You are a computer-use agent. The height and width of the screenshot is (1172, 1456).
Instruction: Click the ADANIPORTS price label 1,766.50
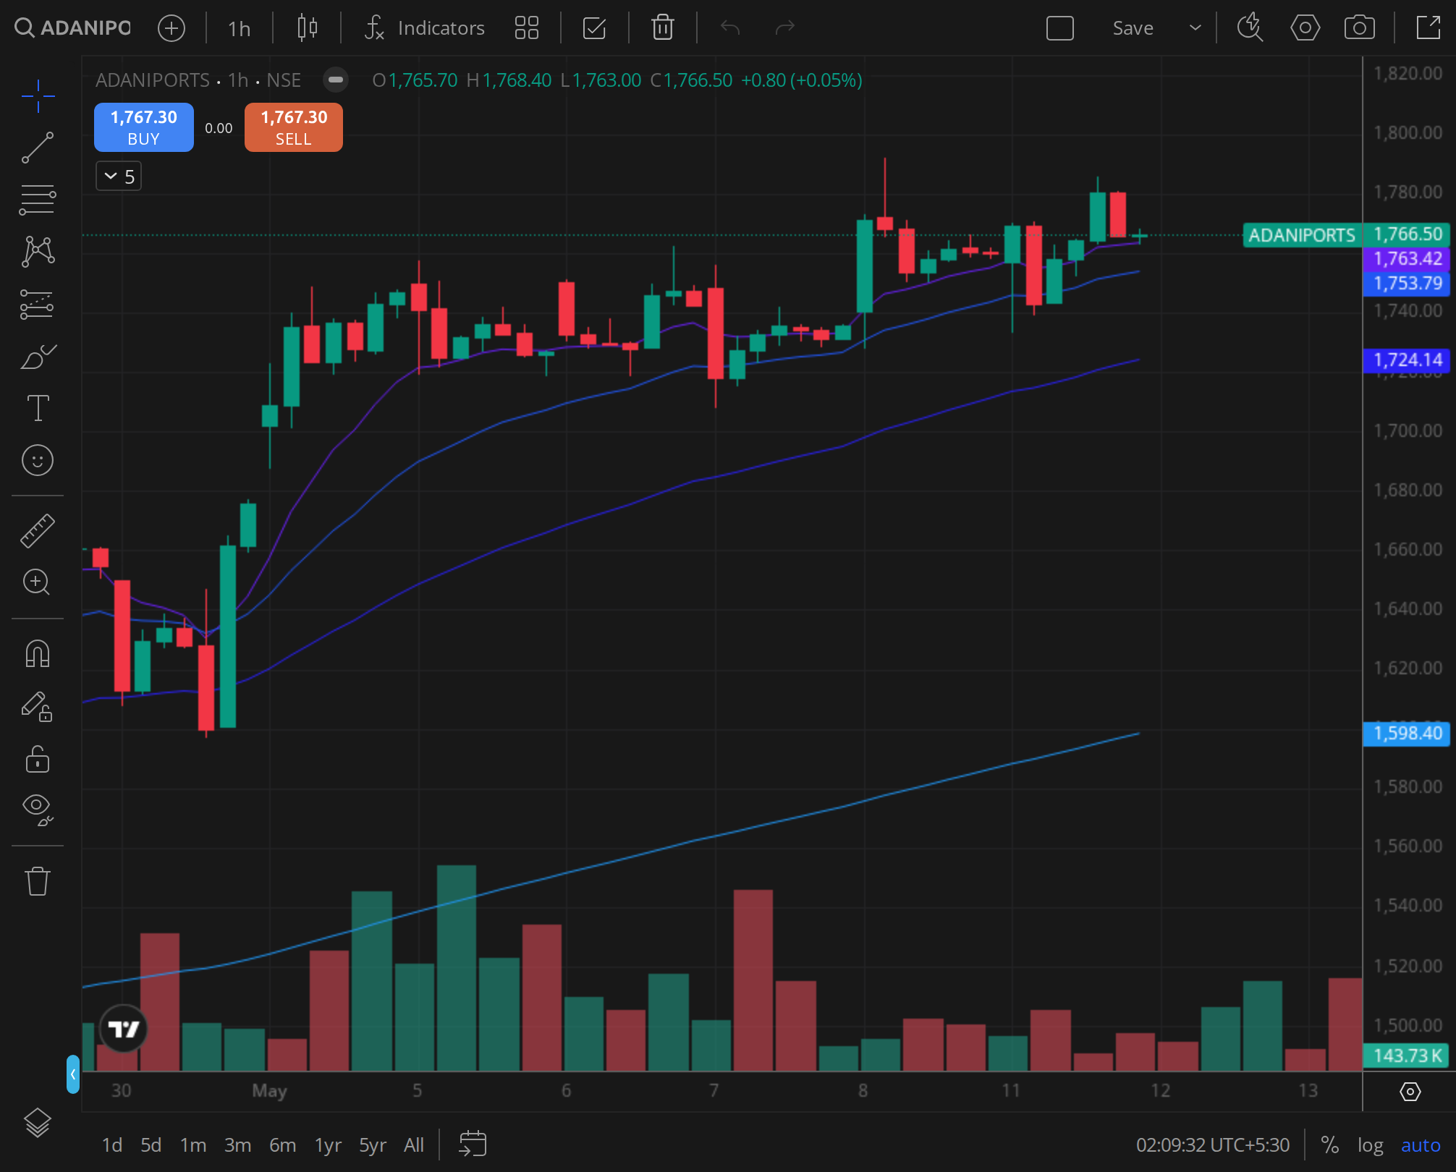tap(1348, 235)
